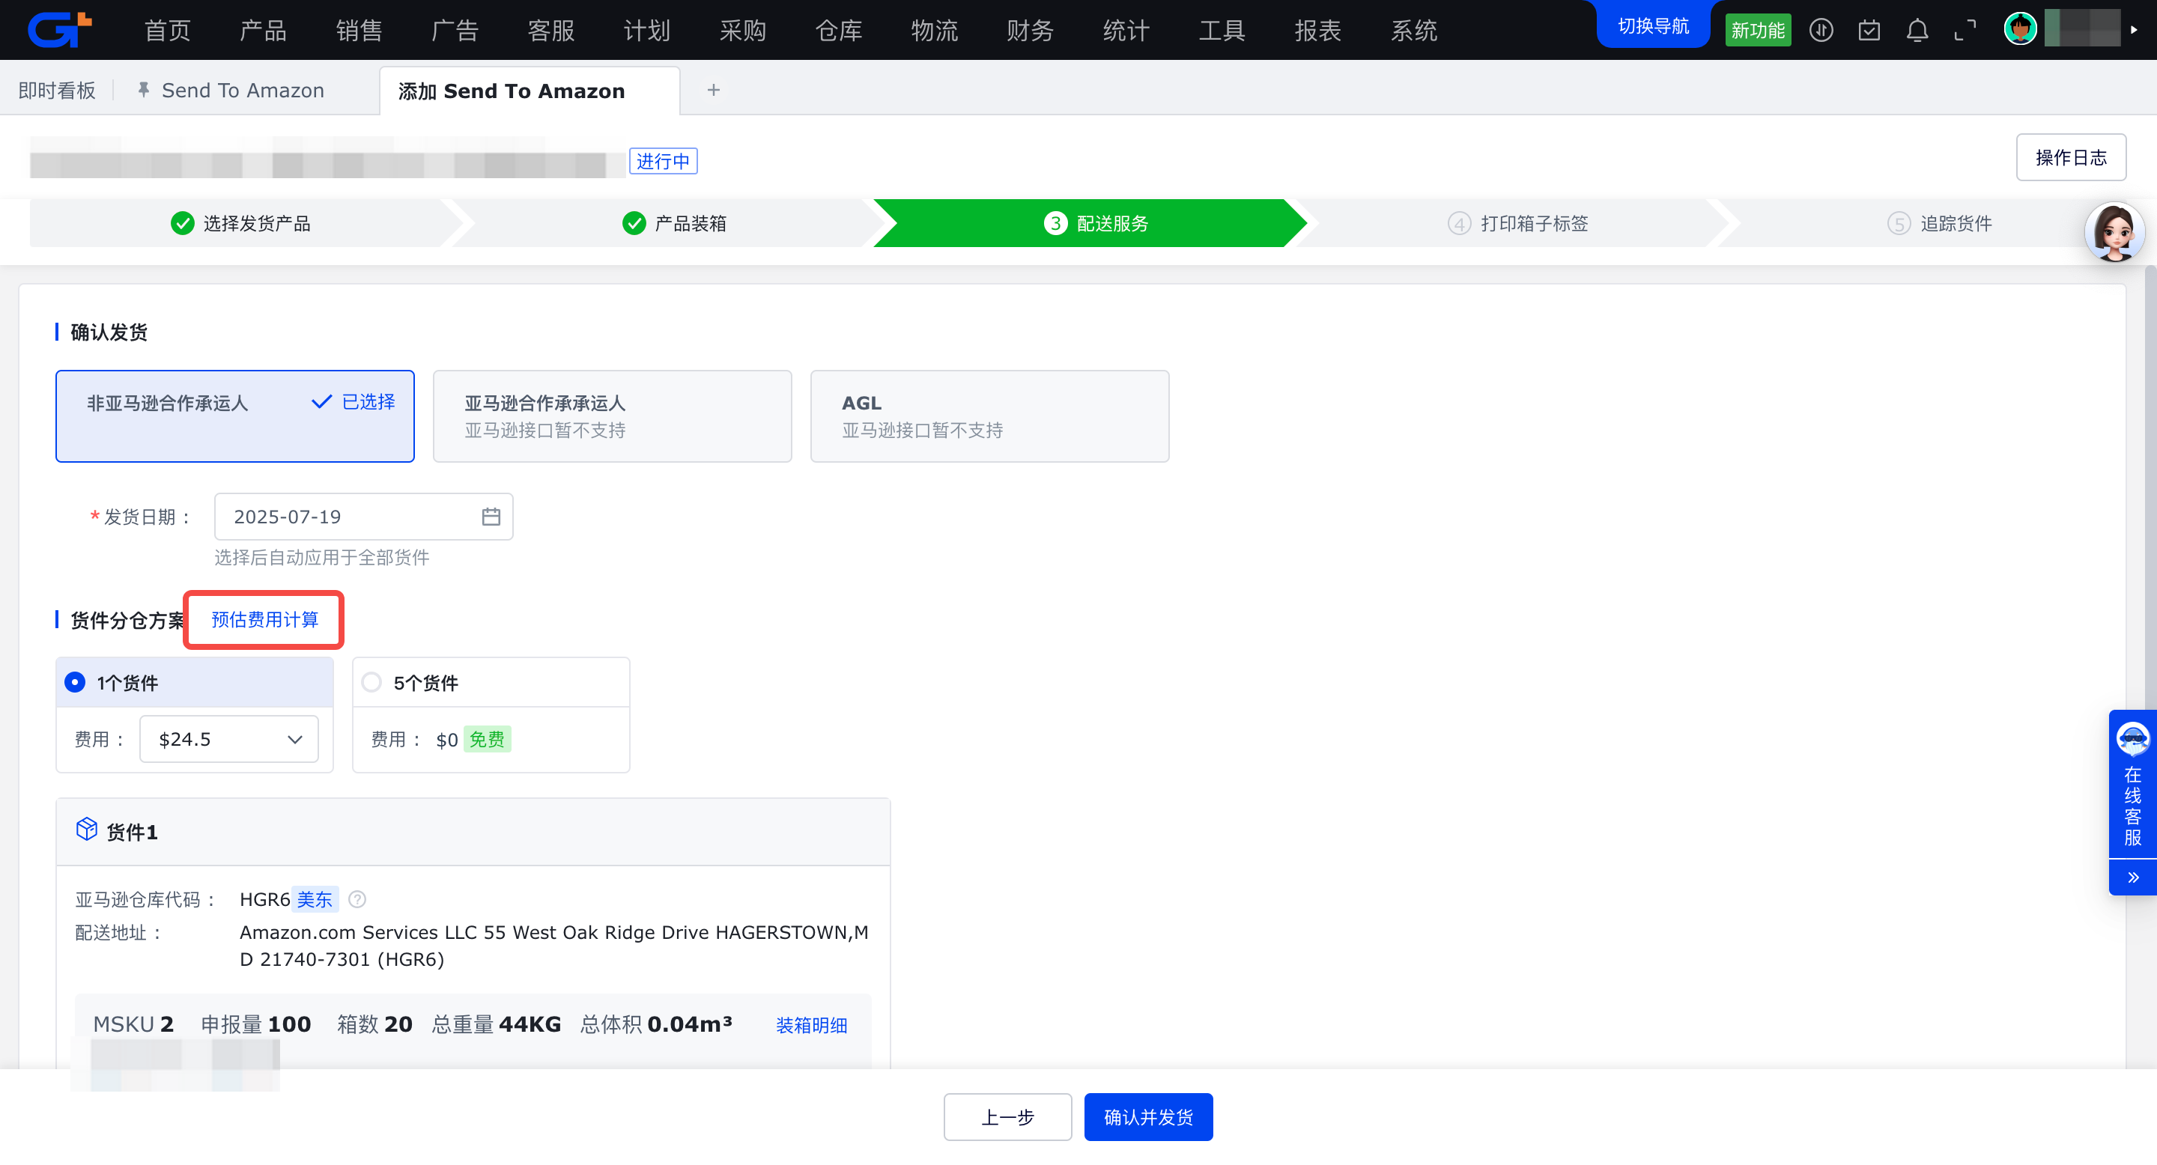
Task: Go to step 打印箱子标签
Action: 1517,223
